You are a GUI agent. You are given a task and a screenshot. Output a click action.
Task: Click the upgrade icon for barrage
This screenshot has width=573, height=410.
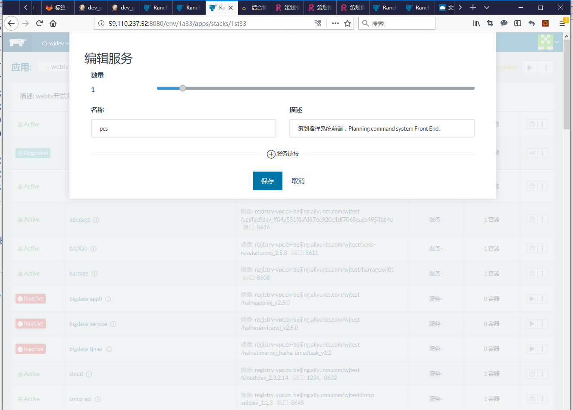(532, 273)
